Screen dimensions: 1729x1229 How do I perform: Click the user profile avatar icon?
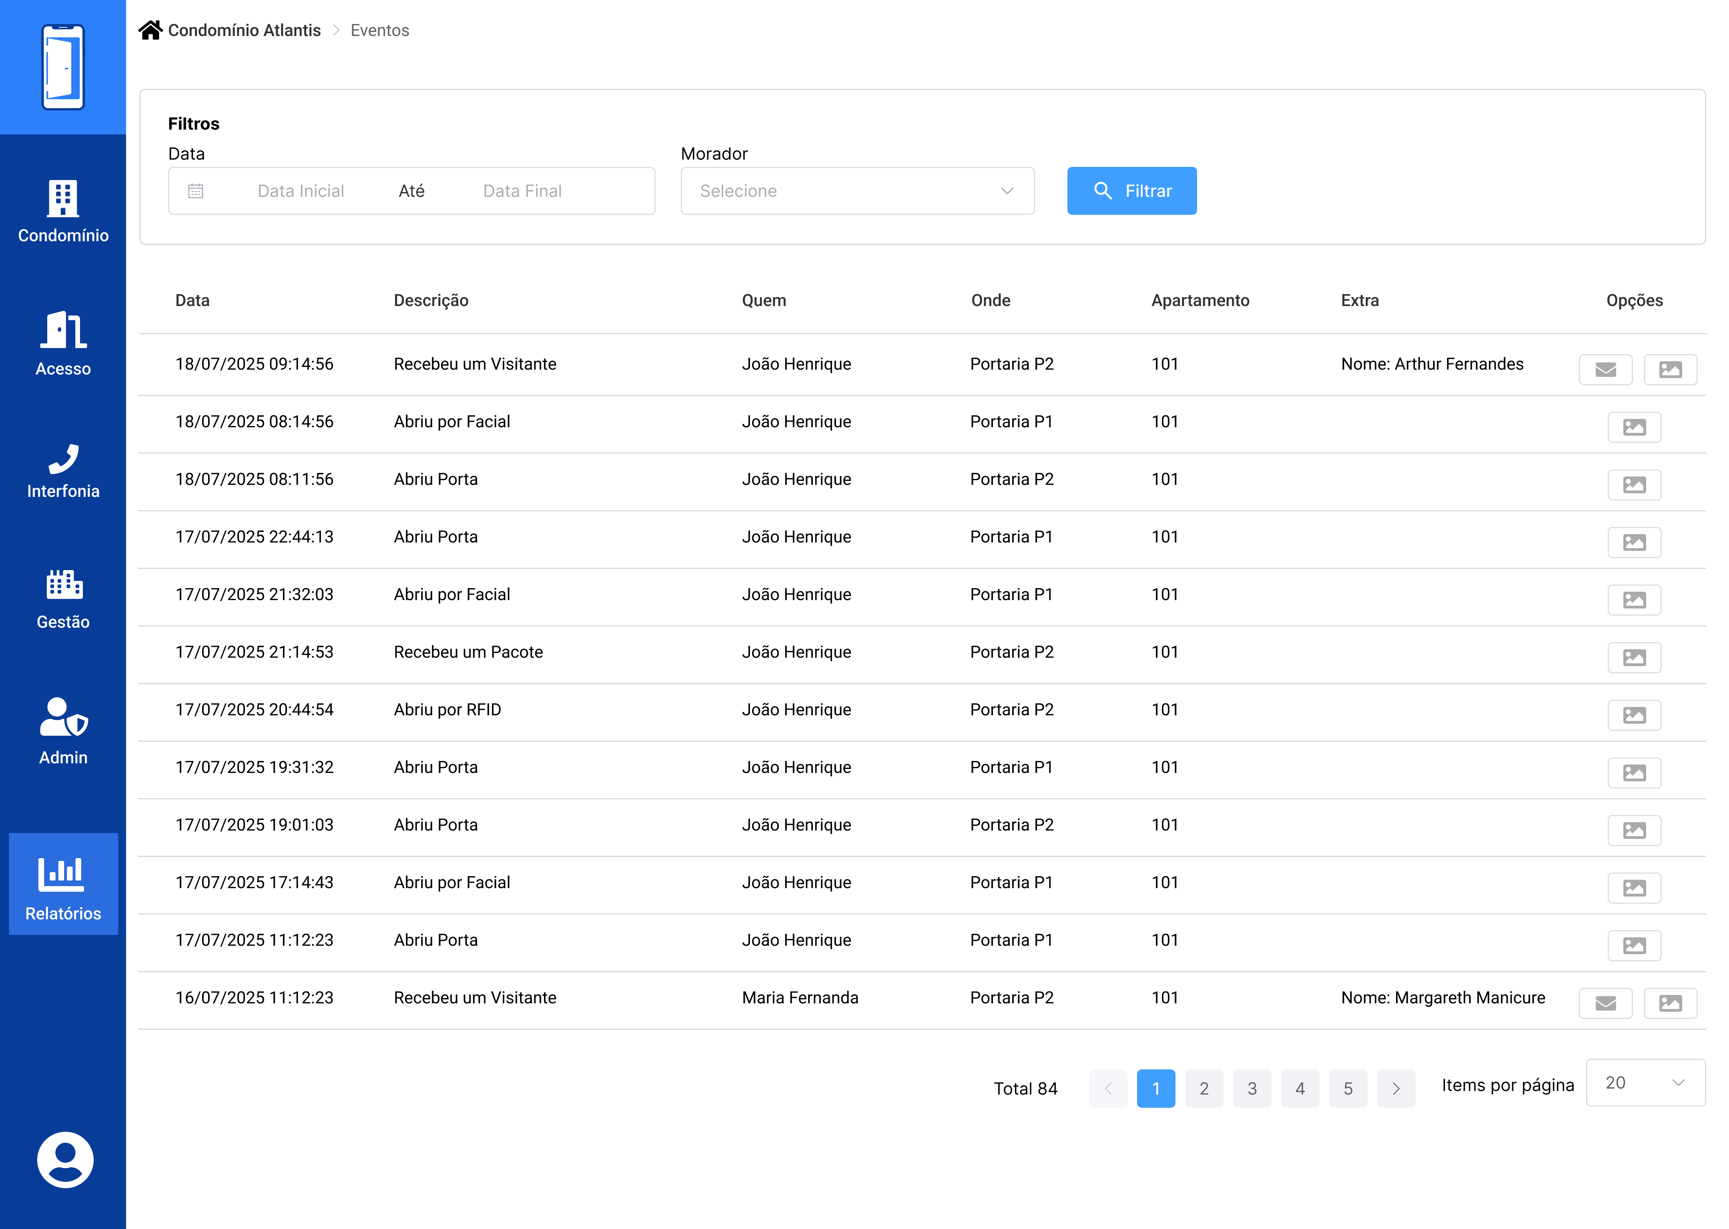[x=65, y=1159]
